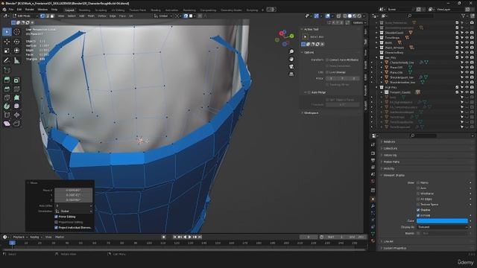Viewport: 477px width, 268px height.
Task: Jump to the timeline start frame
Action: tap(175, 237)
